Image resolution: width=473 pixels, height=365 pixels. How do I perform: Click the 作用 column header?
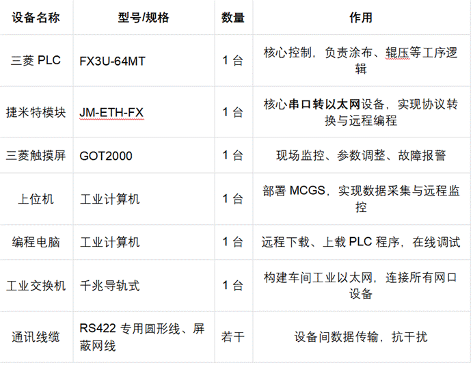coord(361,18)
